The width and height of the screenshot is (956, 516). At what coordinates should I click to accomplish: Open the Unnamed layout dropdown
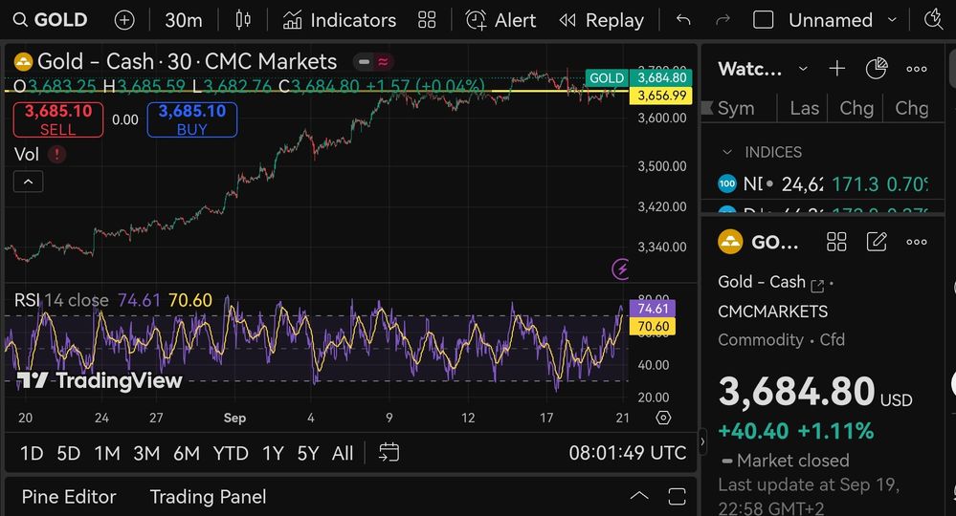pos(843,20)
